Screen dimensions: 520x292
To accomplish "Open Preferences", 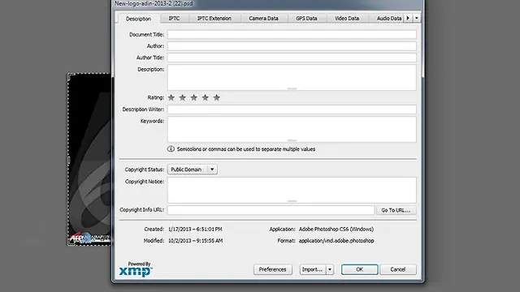I will click(273, 269).
